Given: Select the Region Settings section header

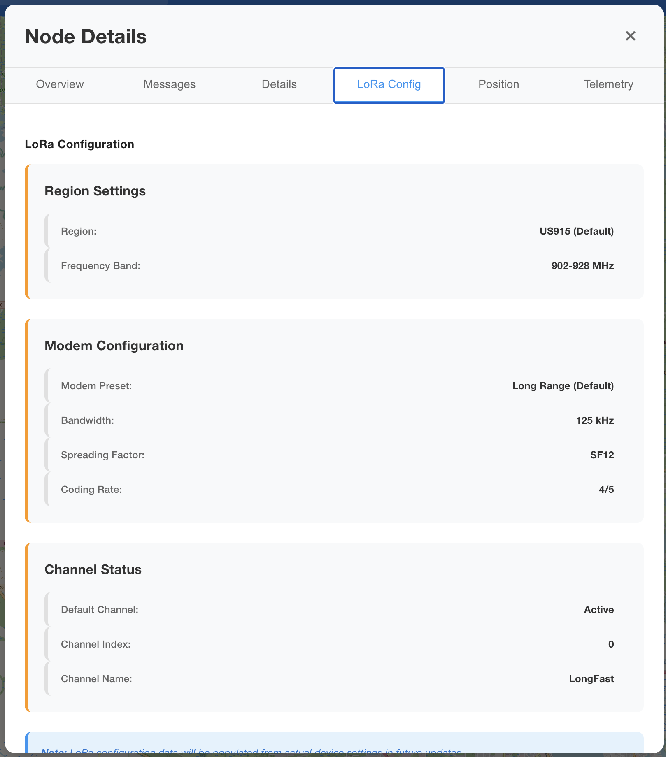Looking at the screenshot, I should point(95,191).
